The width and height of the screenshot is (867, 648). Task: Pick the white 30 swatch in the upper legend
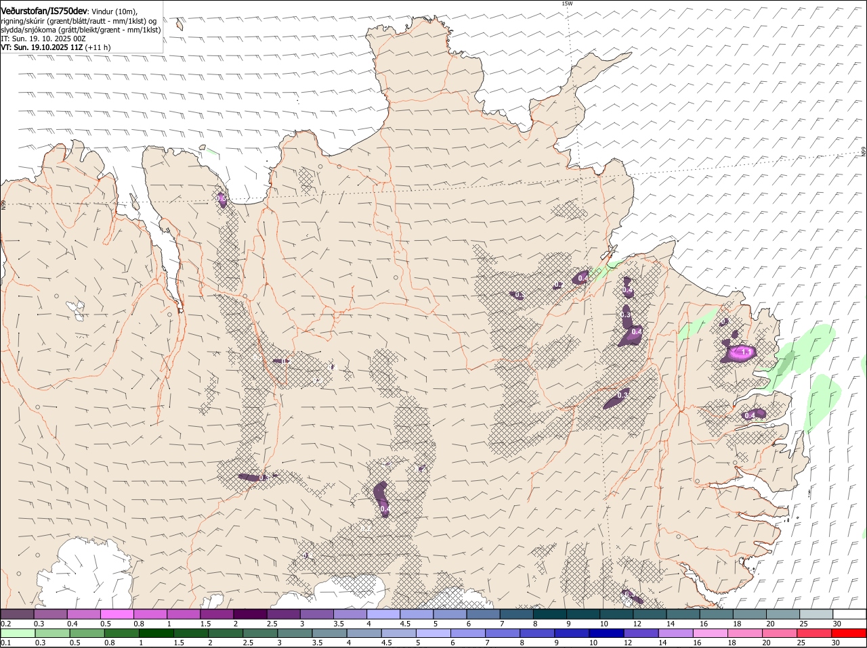click(849, 614)
